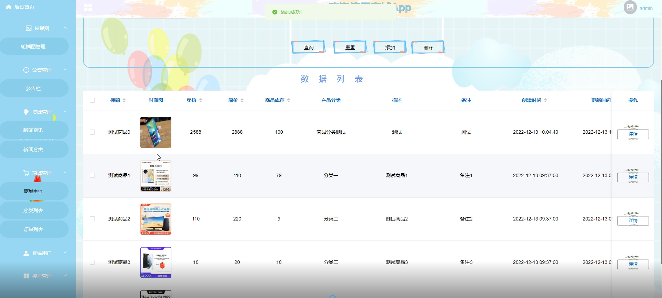Sort by 标题 column arrows
The image size is (662, 298).
(124, 100)
